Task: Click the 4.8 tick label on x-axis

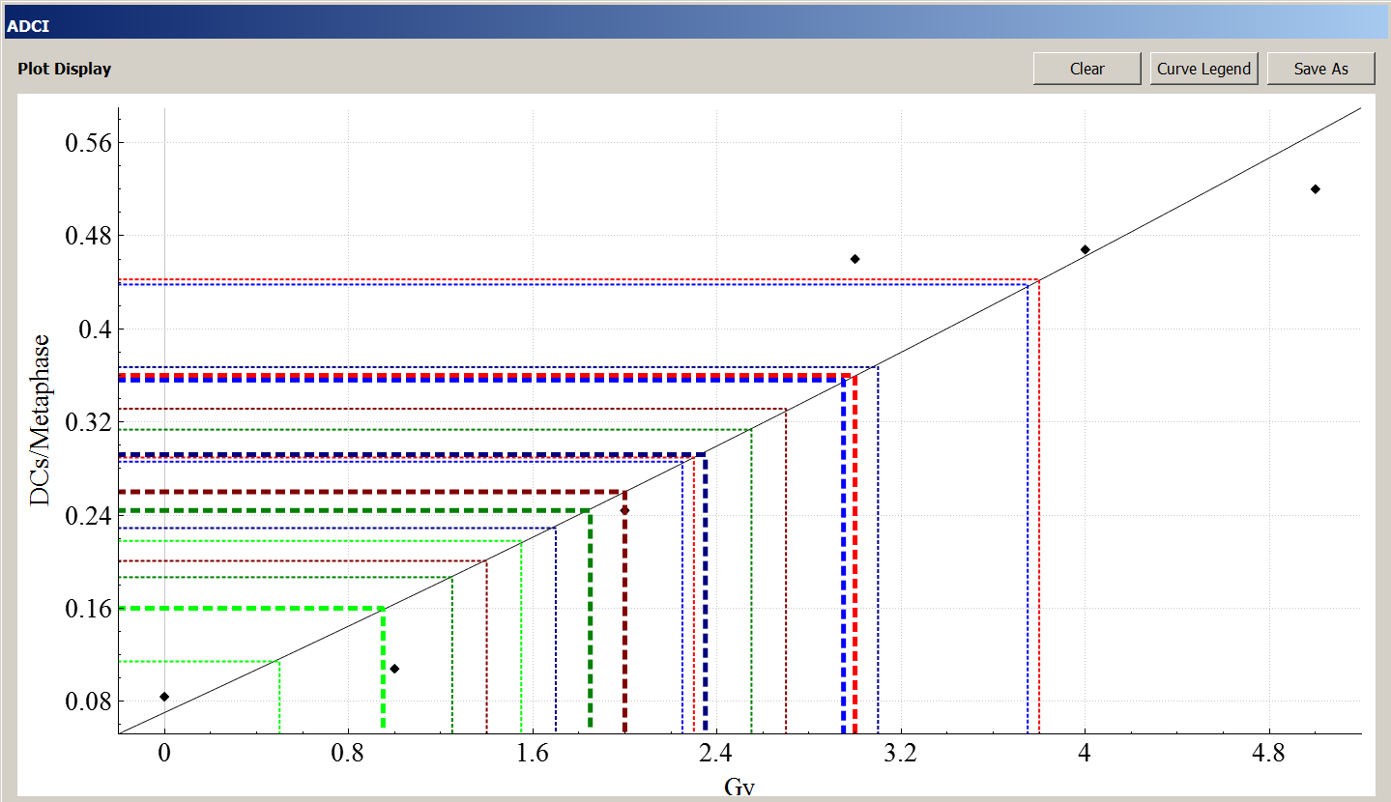Action: (x=1268, y=754)
